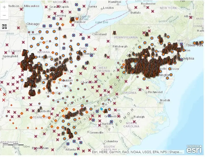Expand the Esri, HERE, Garmin attribution text
The width and height of the screenshot is (205, 157).
(138, 152)
